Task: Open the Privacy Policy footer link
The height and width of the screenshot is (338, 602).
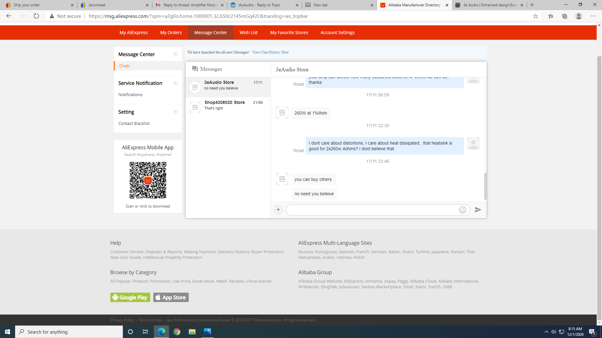Action: pyautogui.click(x=123, y=320)
